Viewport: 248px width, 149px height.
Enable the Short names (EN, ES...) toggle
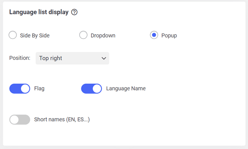pos(20,120)
